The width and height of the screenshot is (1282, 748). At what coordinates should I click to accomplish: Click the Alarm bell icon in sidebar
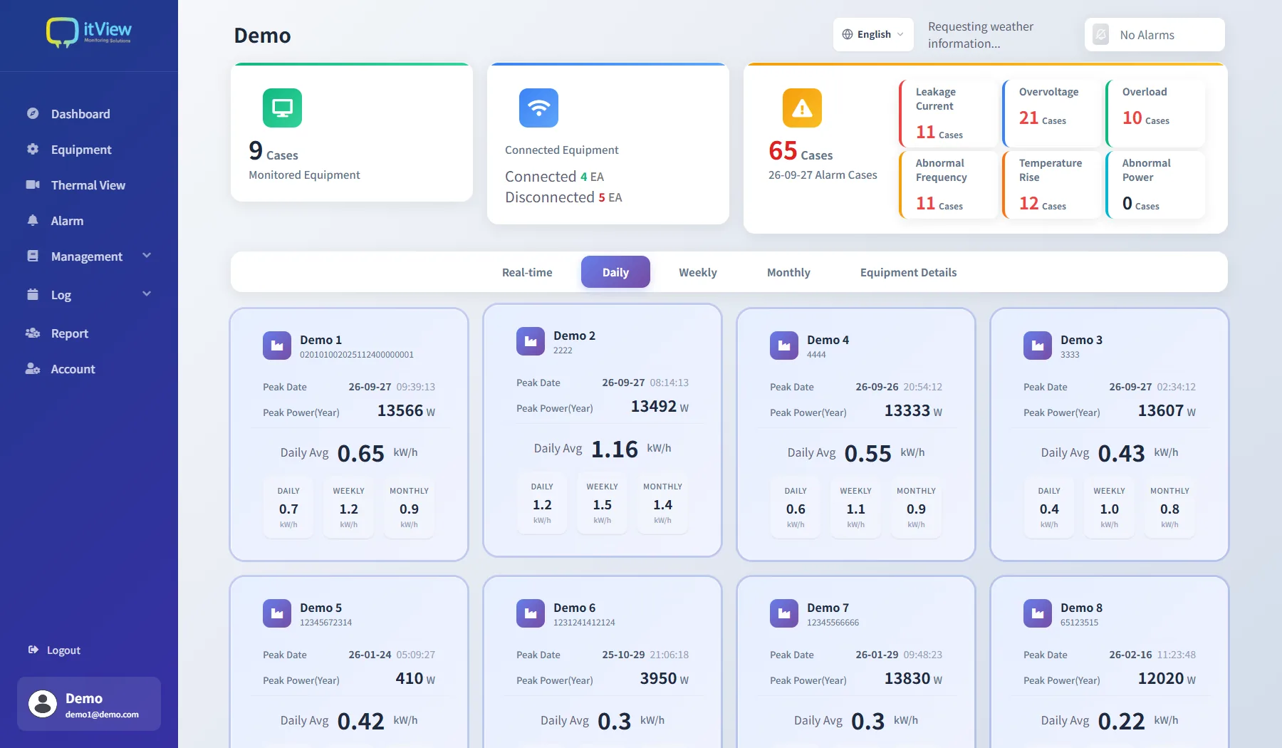coord(33,220)
